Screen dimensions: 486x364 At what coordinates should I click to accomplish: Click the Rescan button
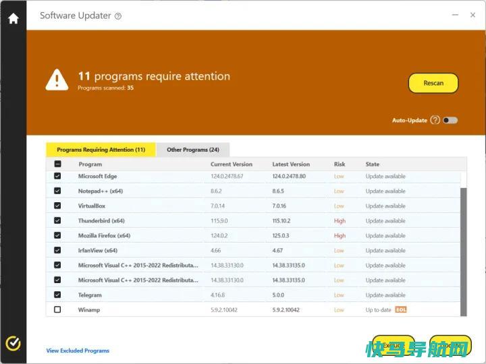433,83
